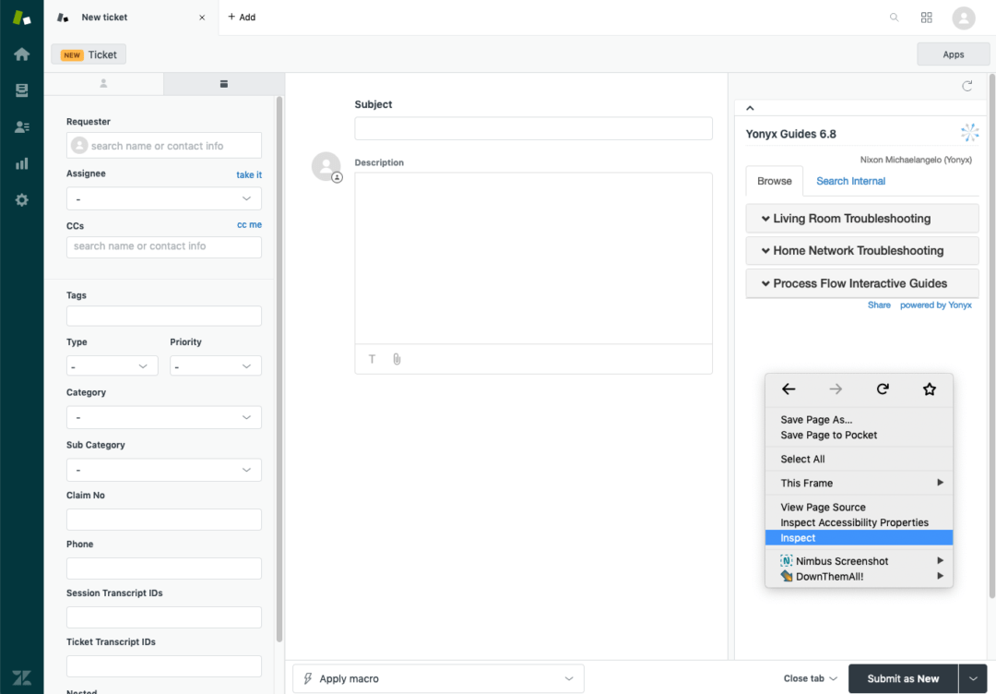Switch to the Search Internal tab
The width and height of the screenshot is (996, 694).
tap(849, 181)
